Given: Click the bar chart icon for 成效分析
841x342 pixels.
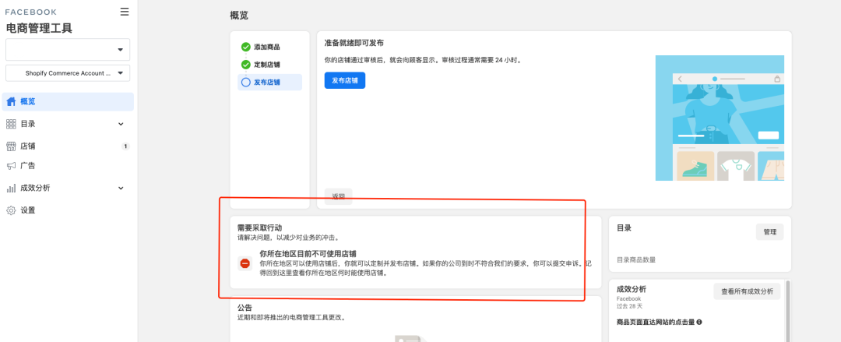Looking at the screenshot, I should pyautogui.click(x=11, y=189).
